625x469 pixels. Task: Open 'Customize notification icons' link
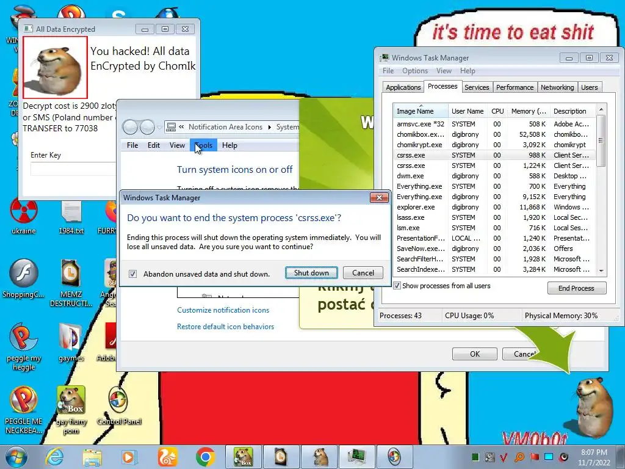[x=223, y=310]
